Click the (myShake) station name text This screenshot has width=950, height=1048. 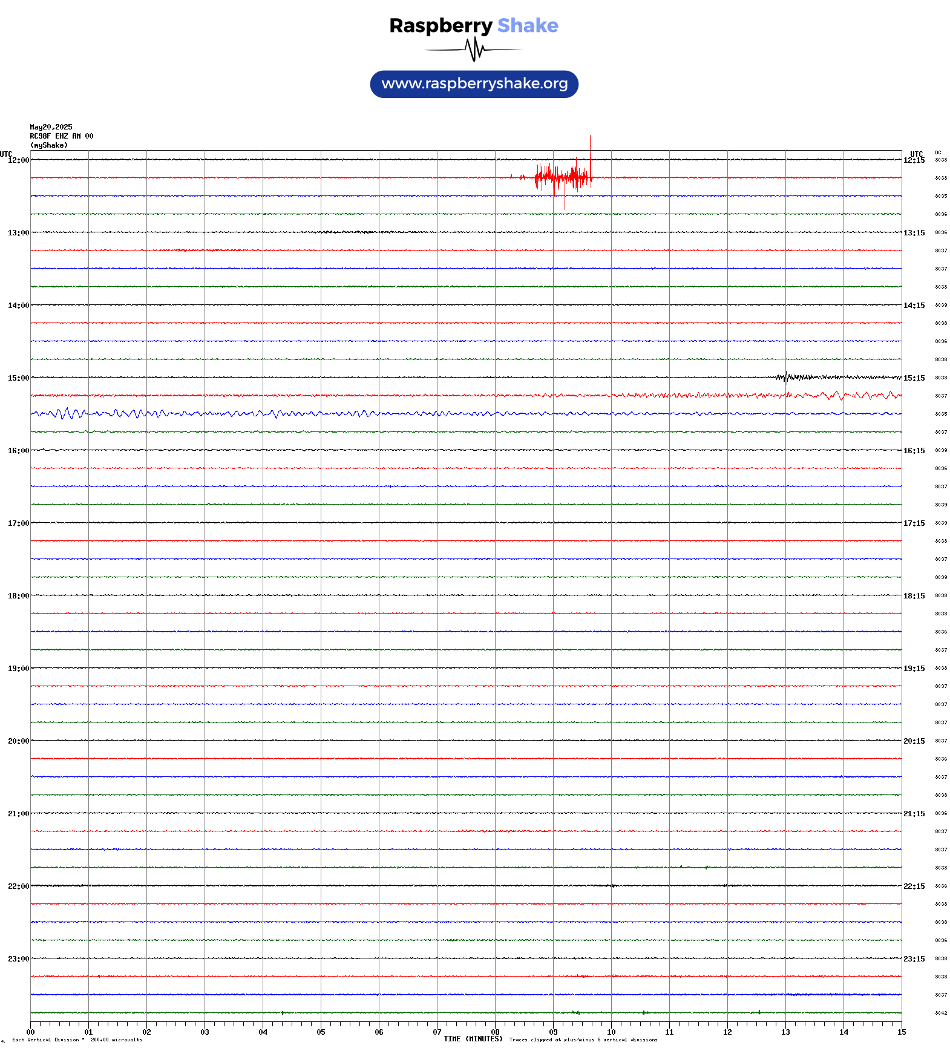pos(49,145)
